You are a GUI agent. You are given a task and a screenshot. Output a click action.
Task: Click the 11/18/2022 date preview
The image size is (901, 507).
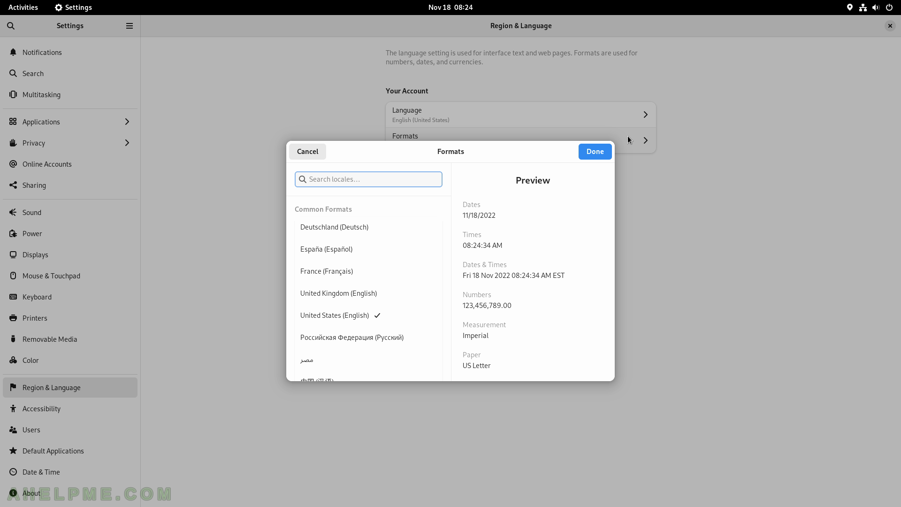point(479,215)
